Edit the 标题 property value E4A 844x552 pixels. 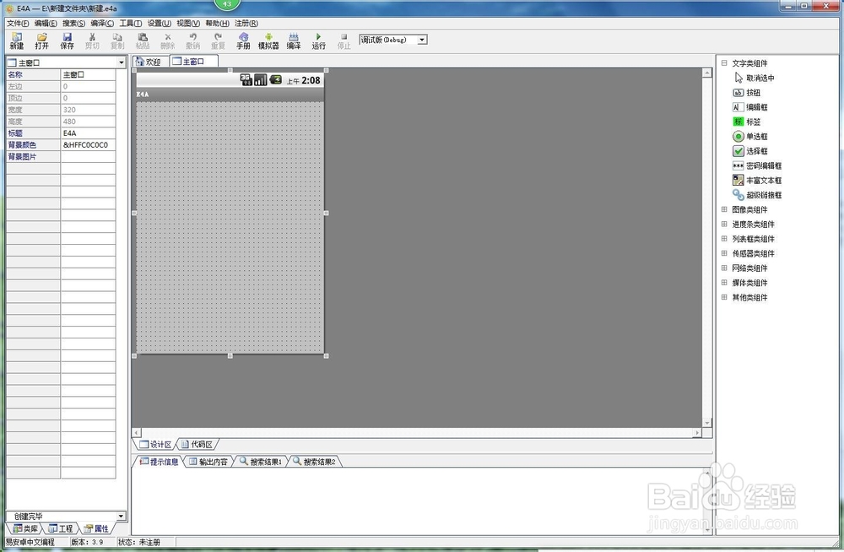(x=89, y=133)
